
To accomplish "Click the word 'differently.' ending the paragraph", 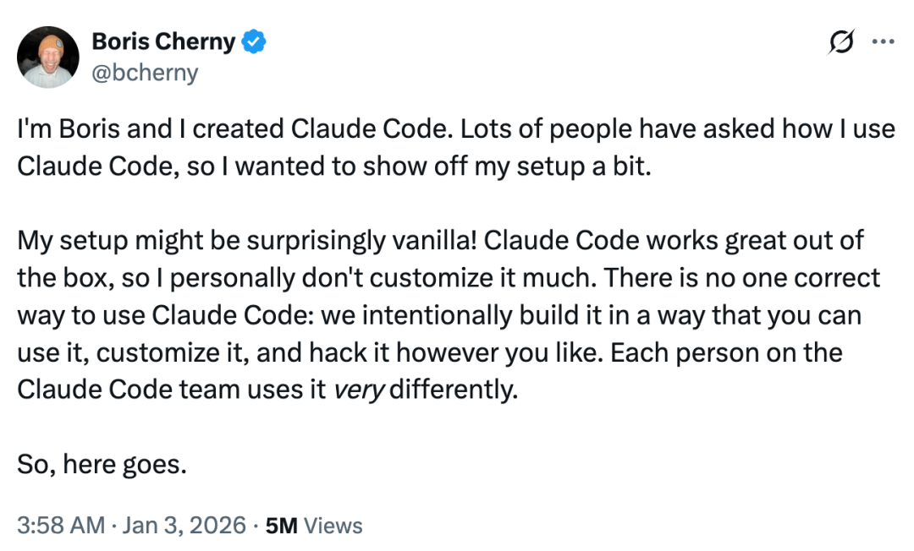I will click(x=454, y=390).
